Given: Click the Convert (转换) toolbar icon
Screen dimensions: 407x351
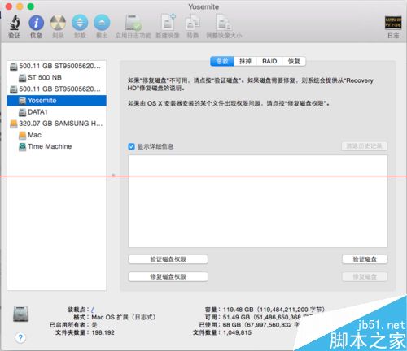Looking at the screenshot, I should pyautogui.click(x=193, y=23).
